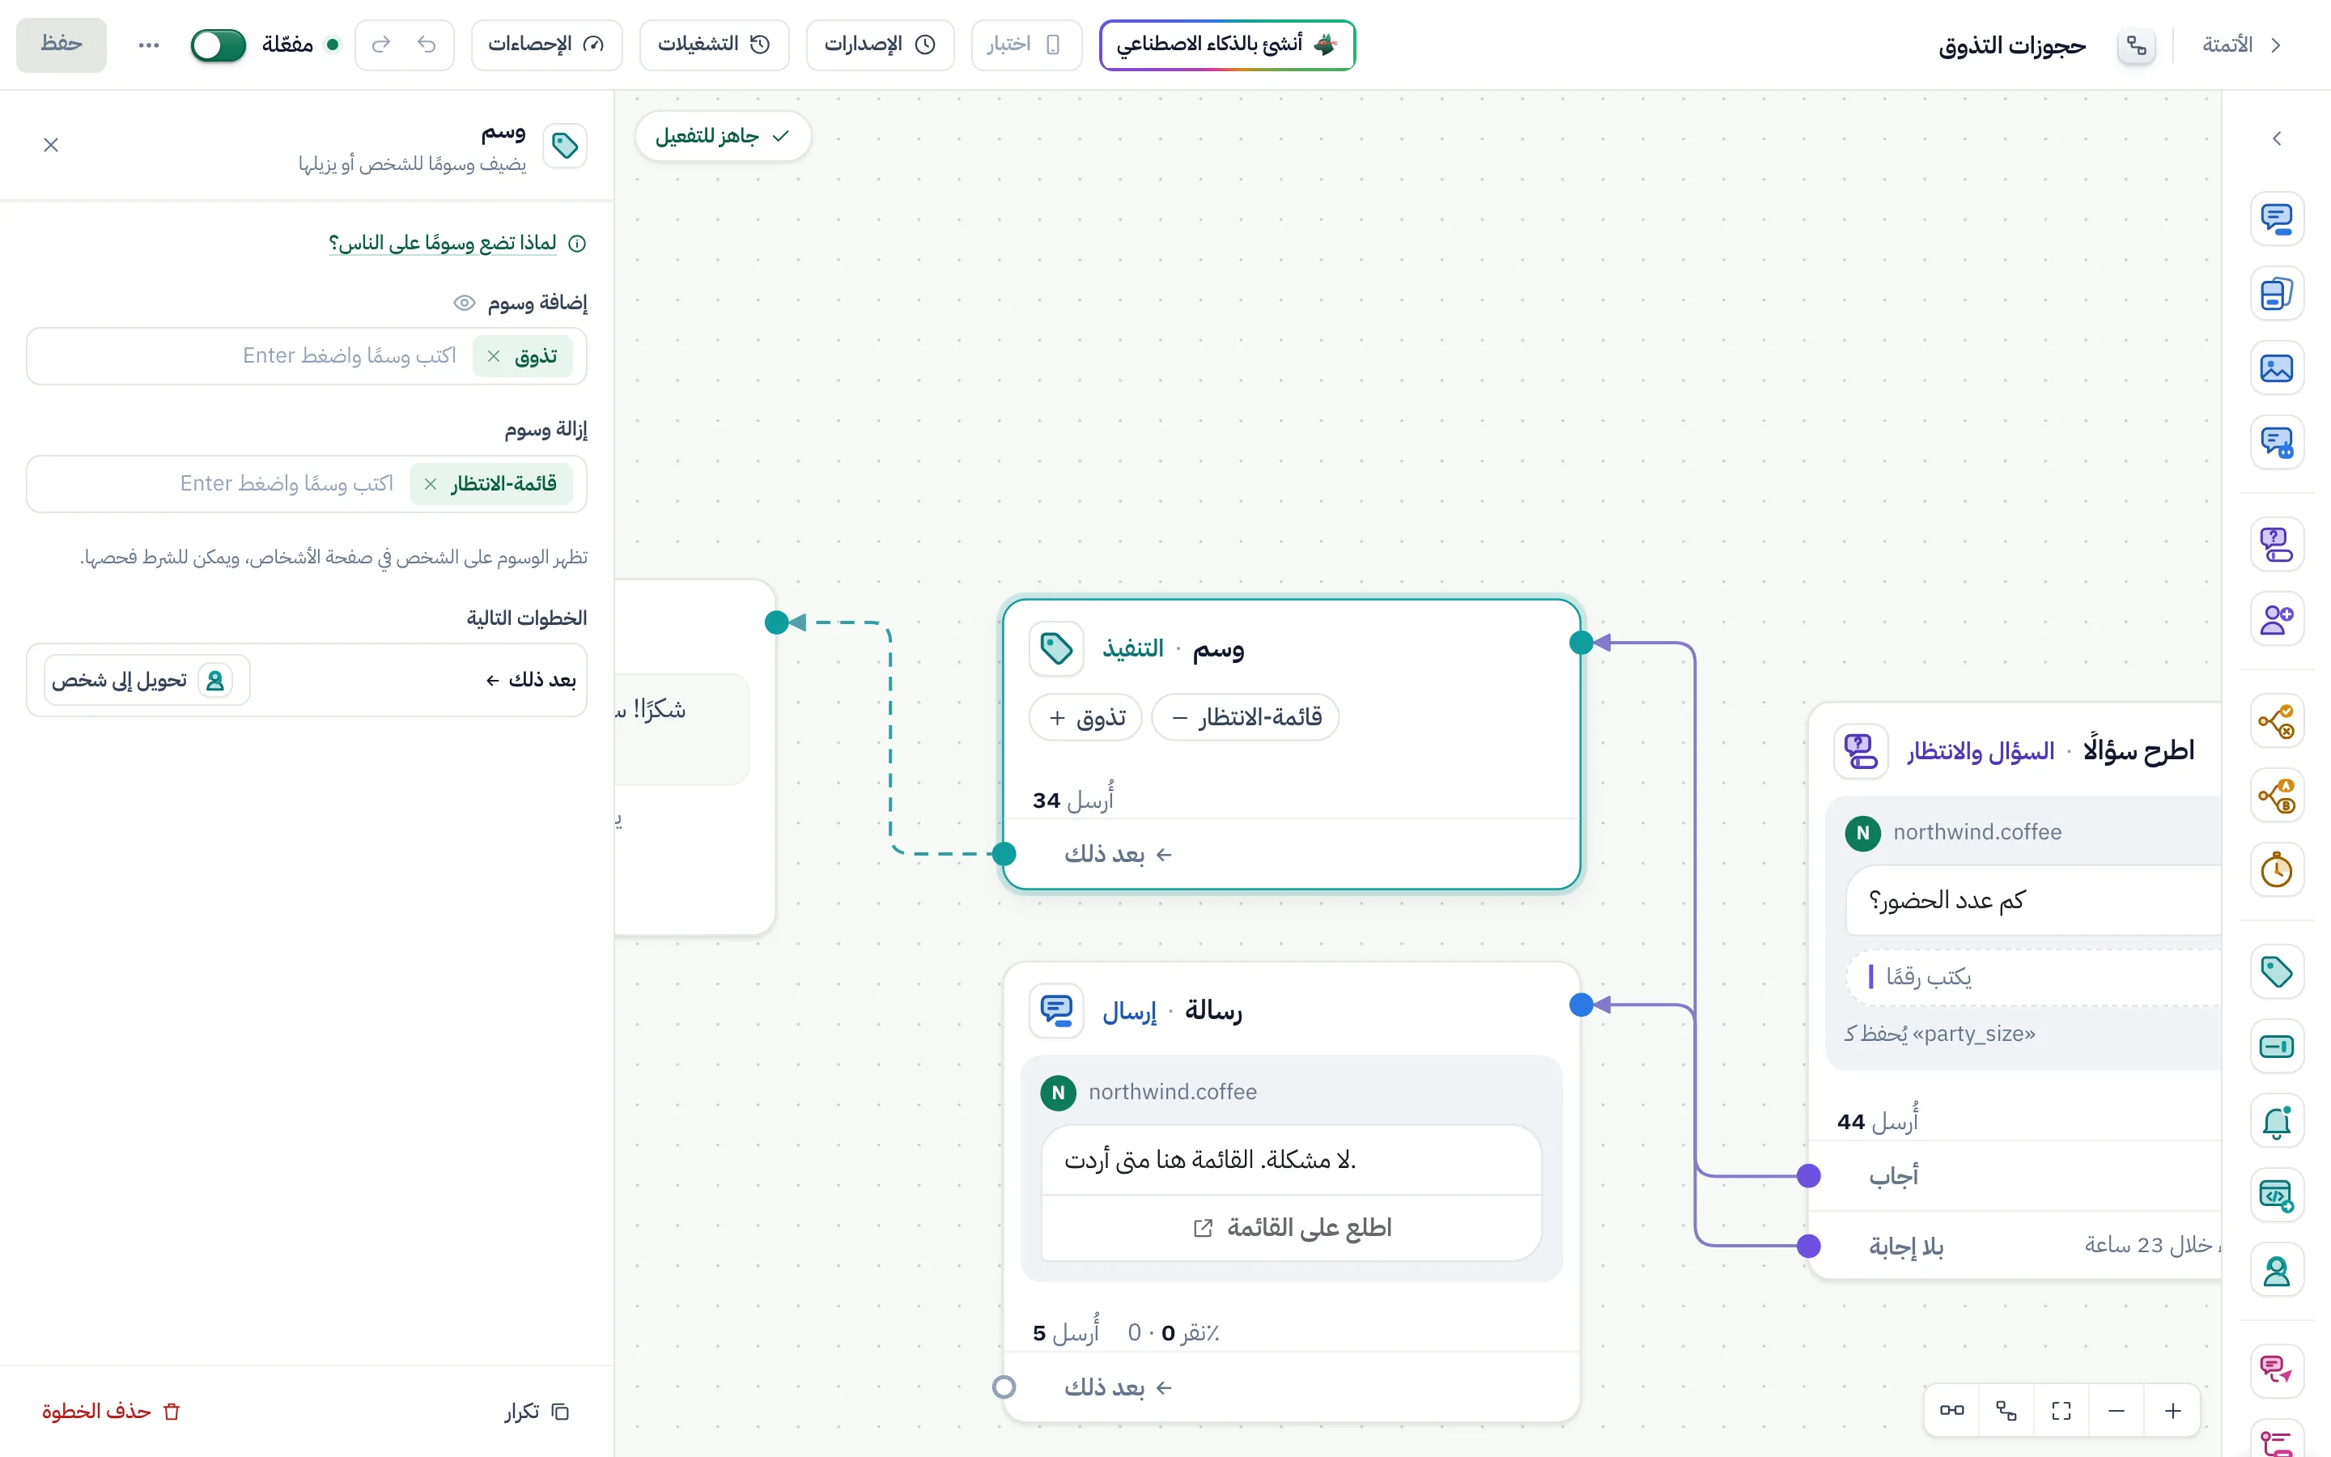This screenshot has height=1457, width=2331.
Task: Click حذف الخطوة delete step
Action: (x=111, y=1411)
